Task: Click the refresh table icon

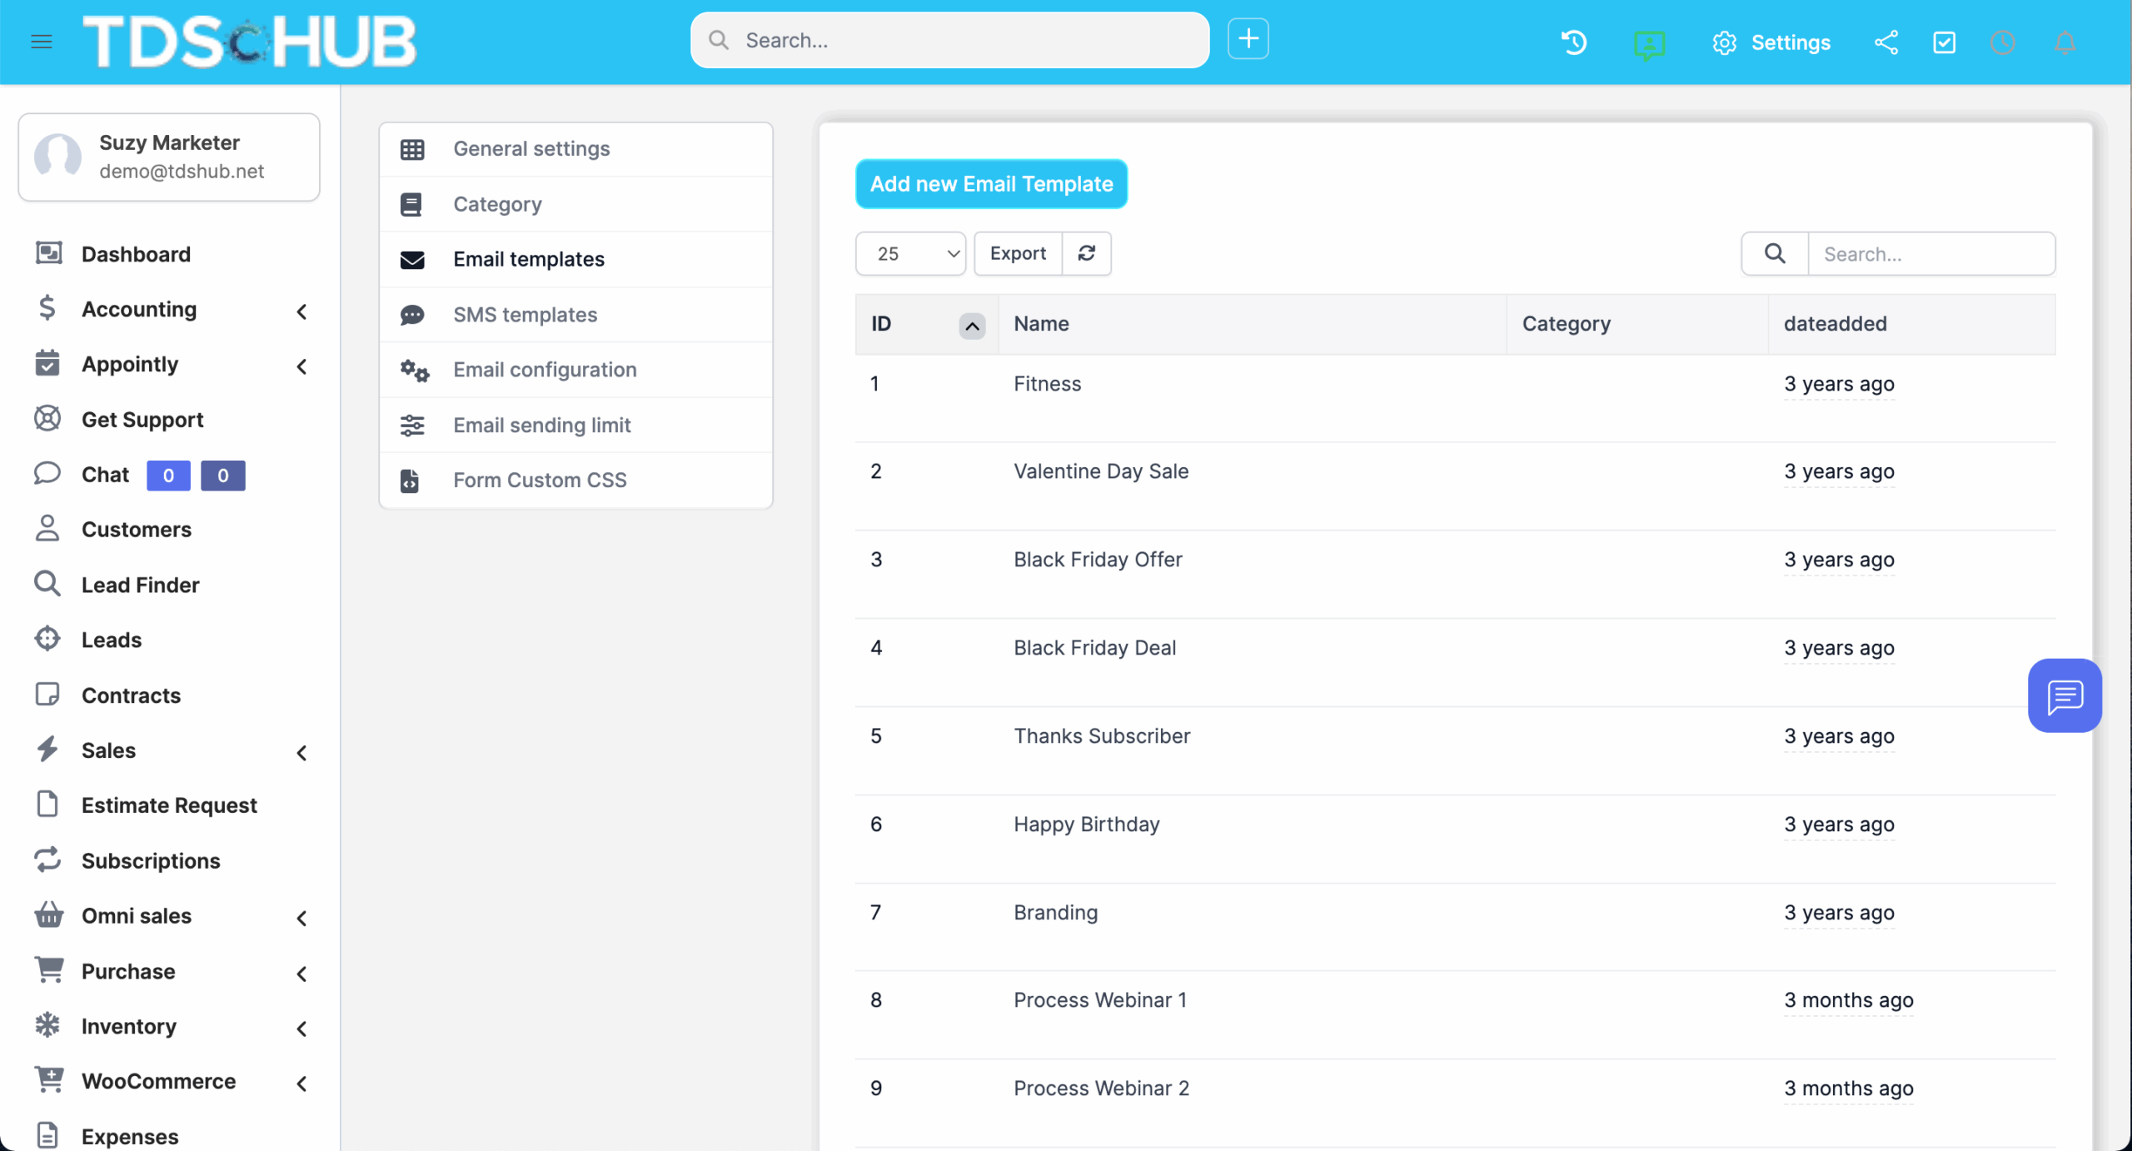Action: coord(1086,253)
